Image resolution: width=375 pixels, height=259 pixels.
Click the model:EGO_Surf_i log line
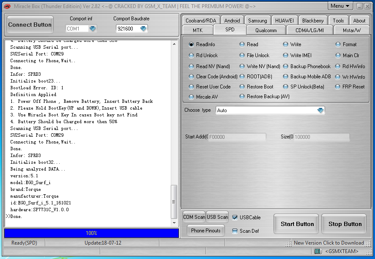tap(30, 183)
